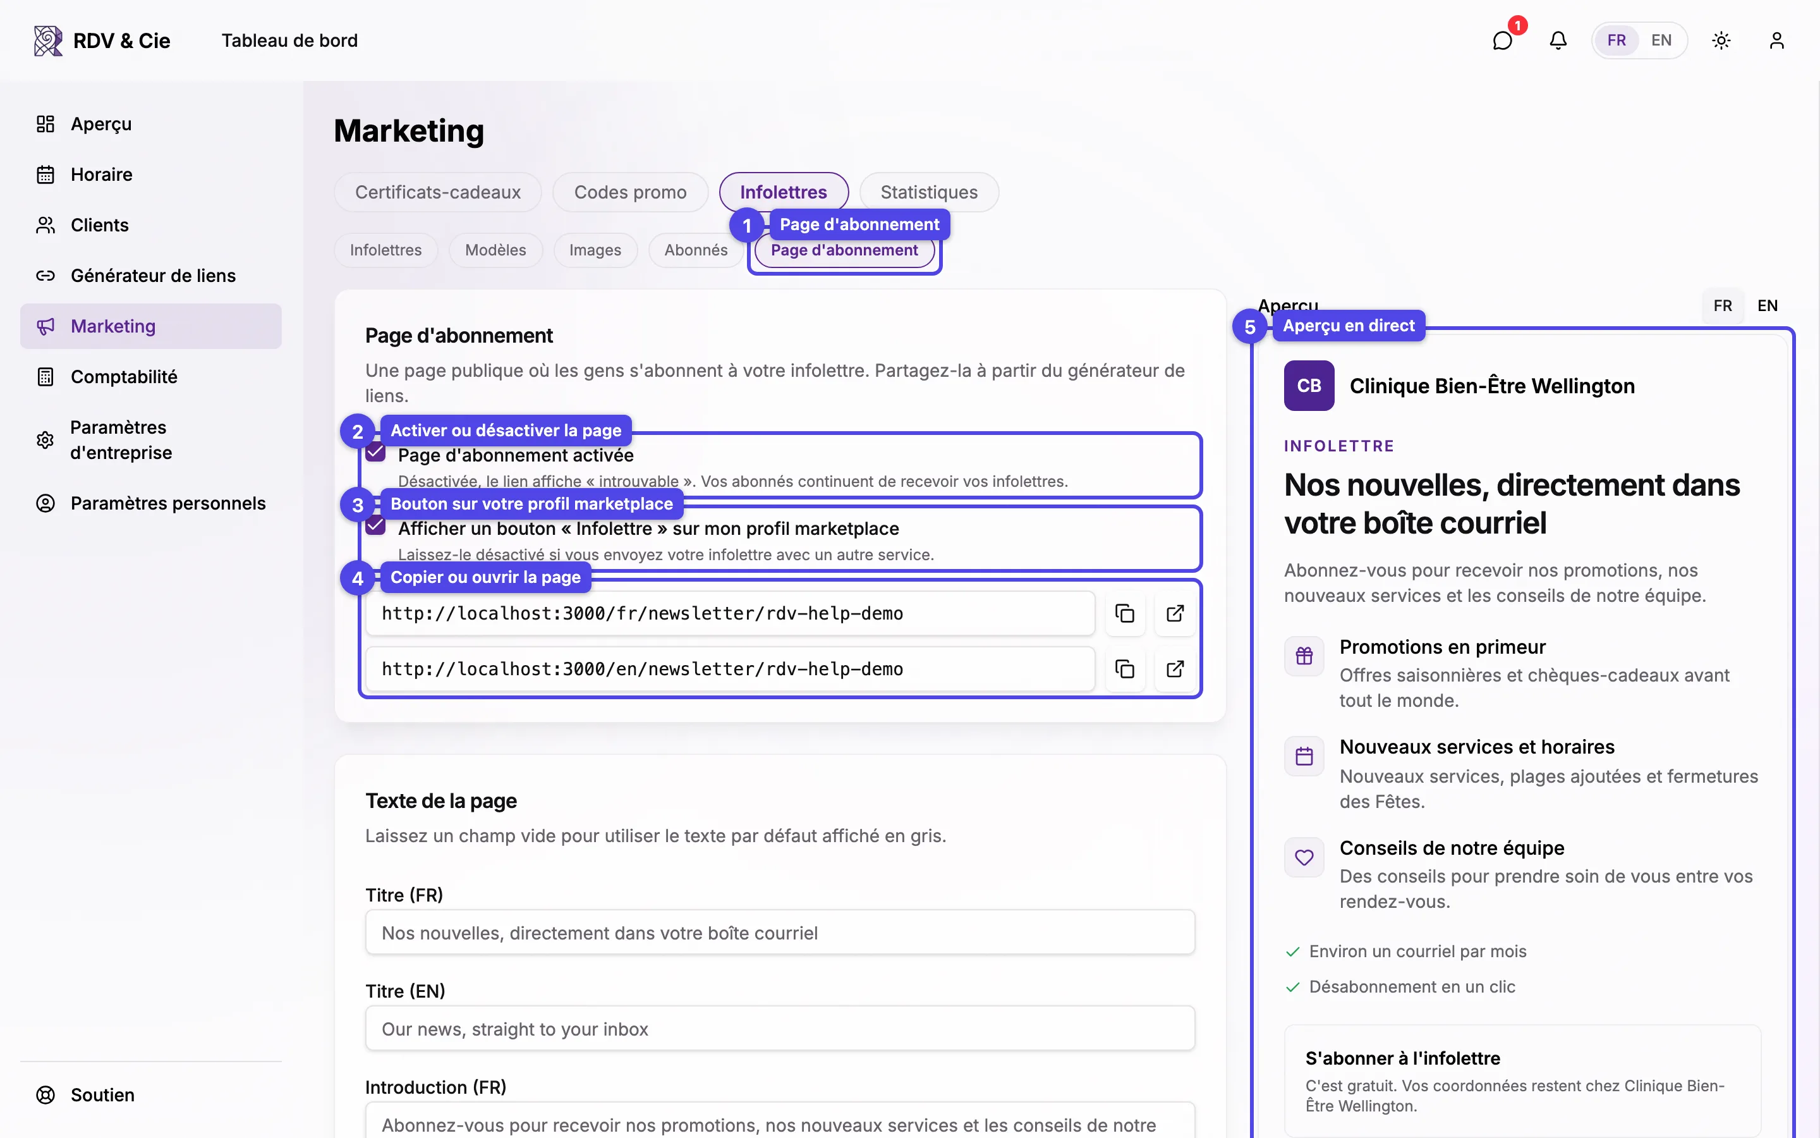
Task: Open Clients in the sidebar
Action: 150,225
